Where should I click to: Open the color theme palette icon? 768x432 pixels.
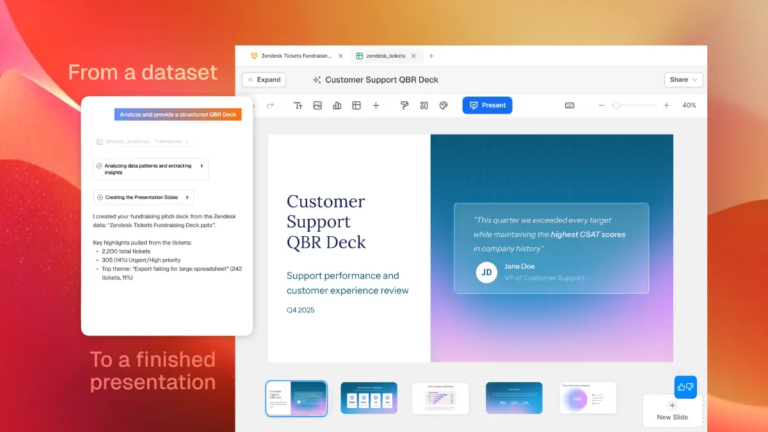coord(444,106)
